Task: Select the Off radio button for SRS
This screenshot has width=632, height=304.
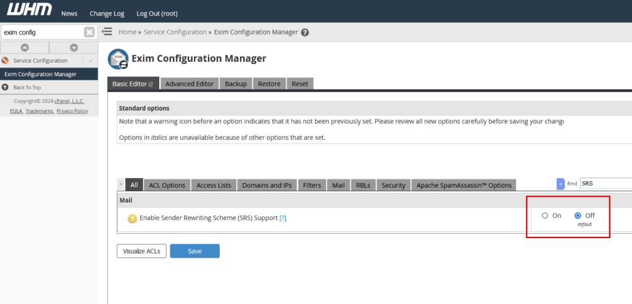Action: [x=578, y=216]
